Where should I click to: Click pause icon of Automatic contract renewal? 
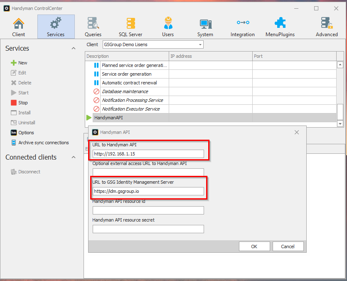tap(96, 83)
